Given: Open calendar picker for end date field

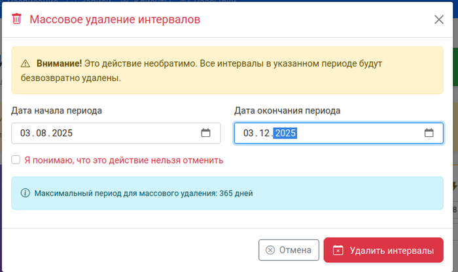Looking at the screenshot, I should click(429, 133).
